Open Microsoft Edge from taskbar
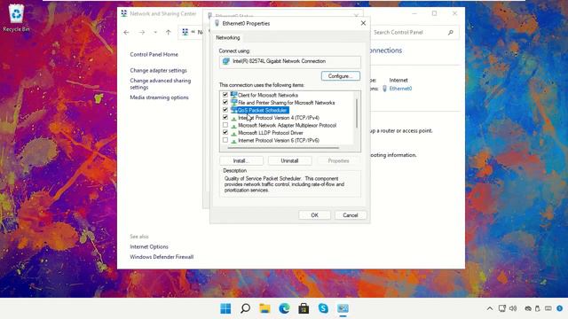This screenshot has width=568, height=319. click(284, 308)
